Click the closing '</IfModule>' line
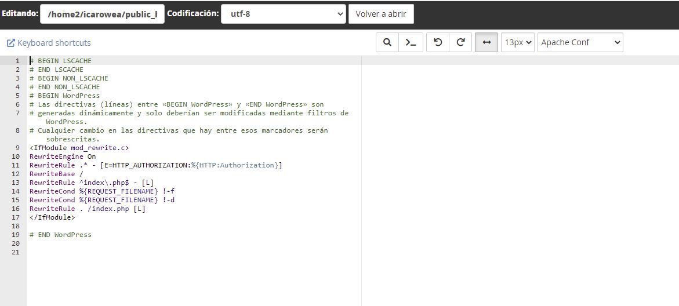Image resolution: width=679 pixels, height=306 pixels. 52,217
